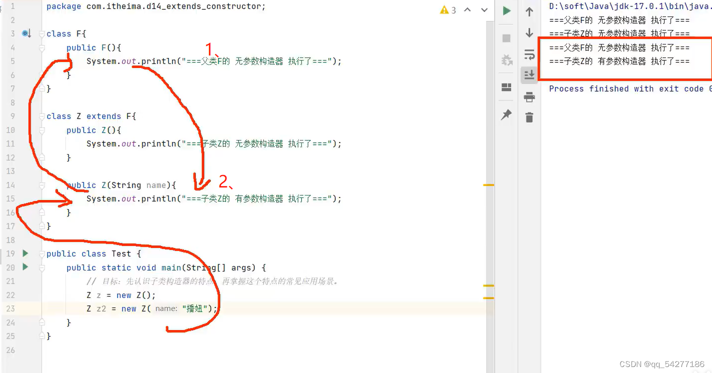This screenshot has height=373, width=712.
Task: Click 'public Z(){' on line 10
Action: click(x=94, y=130)
